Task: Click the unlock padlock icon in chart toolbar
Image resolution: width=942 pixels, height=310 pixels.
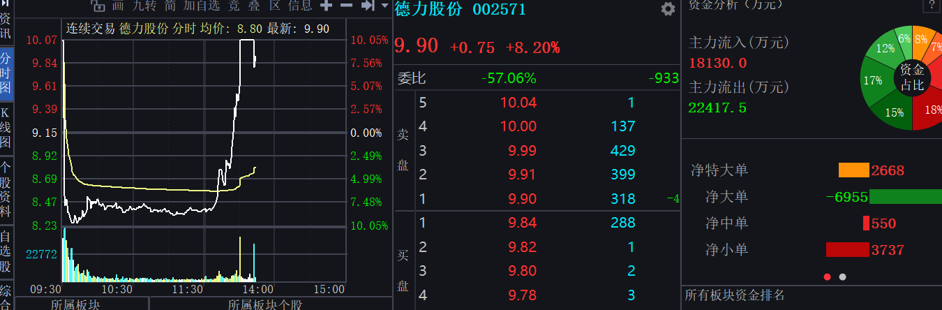Action: point(98,7)
